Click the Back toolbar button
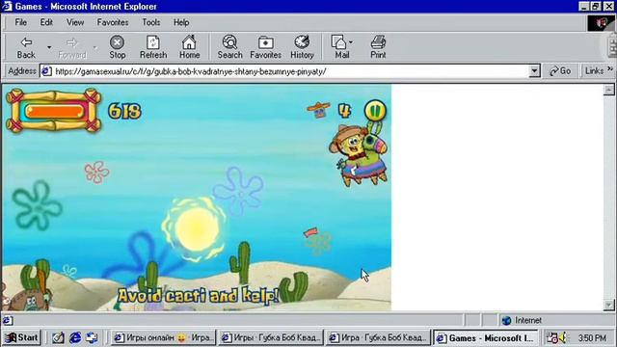 [x=26, y=47]
